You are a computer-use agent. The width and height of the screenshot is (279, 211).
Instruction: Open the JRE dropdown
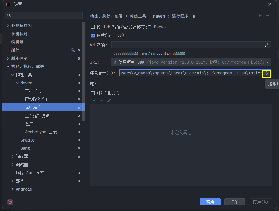coord(267,62)
